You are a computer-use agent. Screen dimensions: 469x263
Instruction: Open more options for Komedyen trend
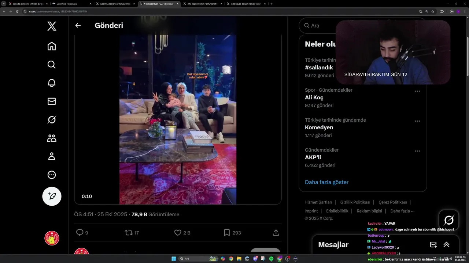pyautogui.click(x=417, y=121)
